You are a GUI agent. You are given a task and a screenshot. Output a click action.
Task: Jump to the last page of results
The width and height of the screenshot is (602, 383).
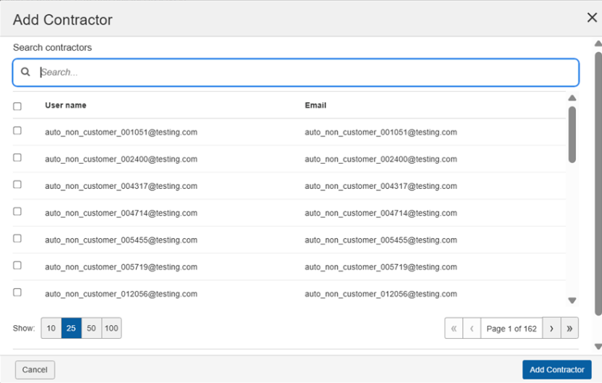(569, 329)
